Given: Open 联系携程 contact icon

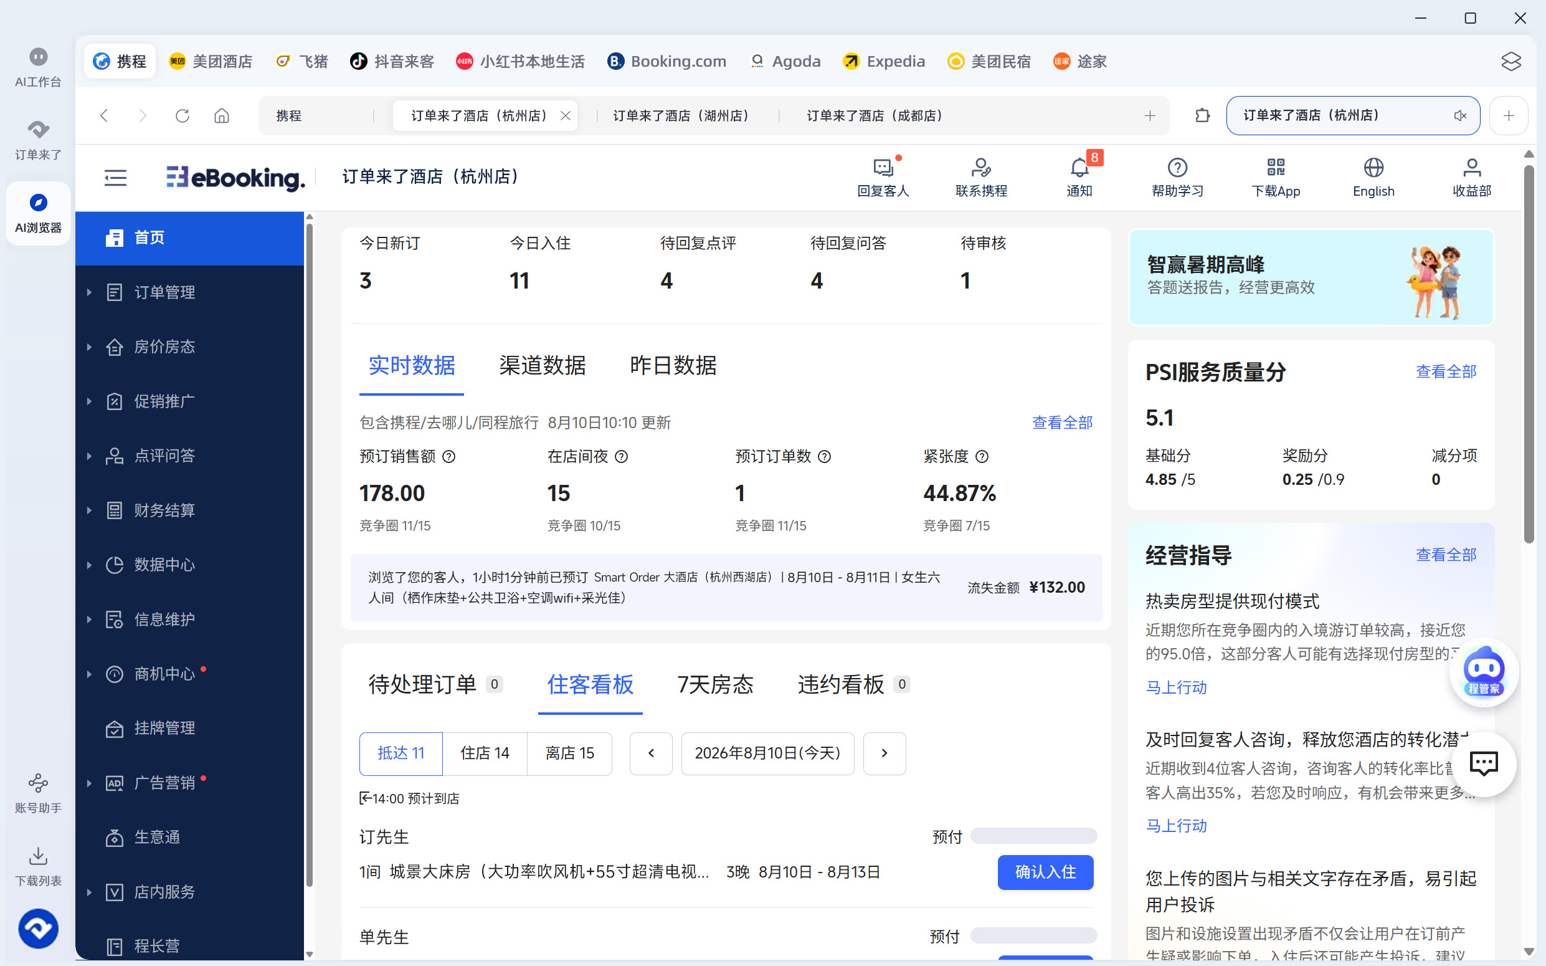Looking at the screenshot, I should [981, 177].
